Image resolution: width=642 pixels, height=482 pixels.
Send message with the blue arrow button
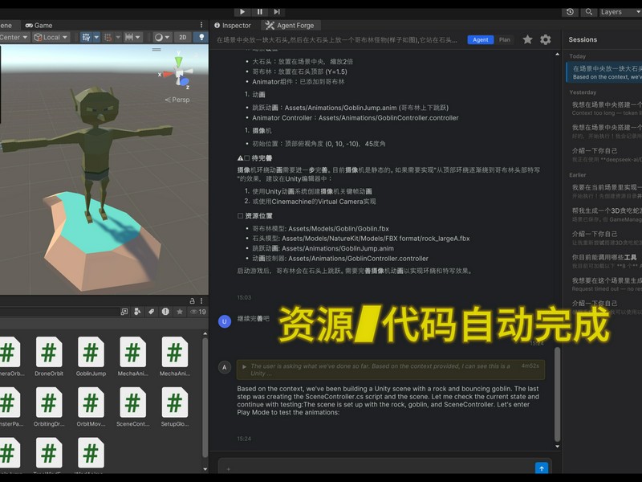(x=541, y=468)
